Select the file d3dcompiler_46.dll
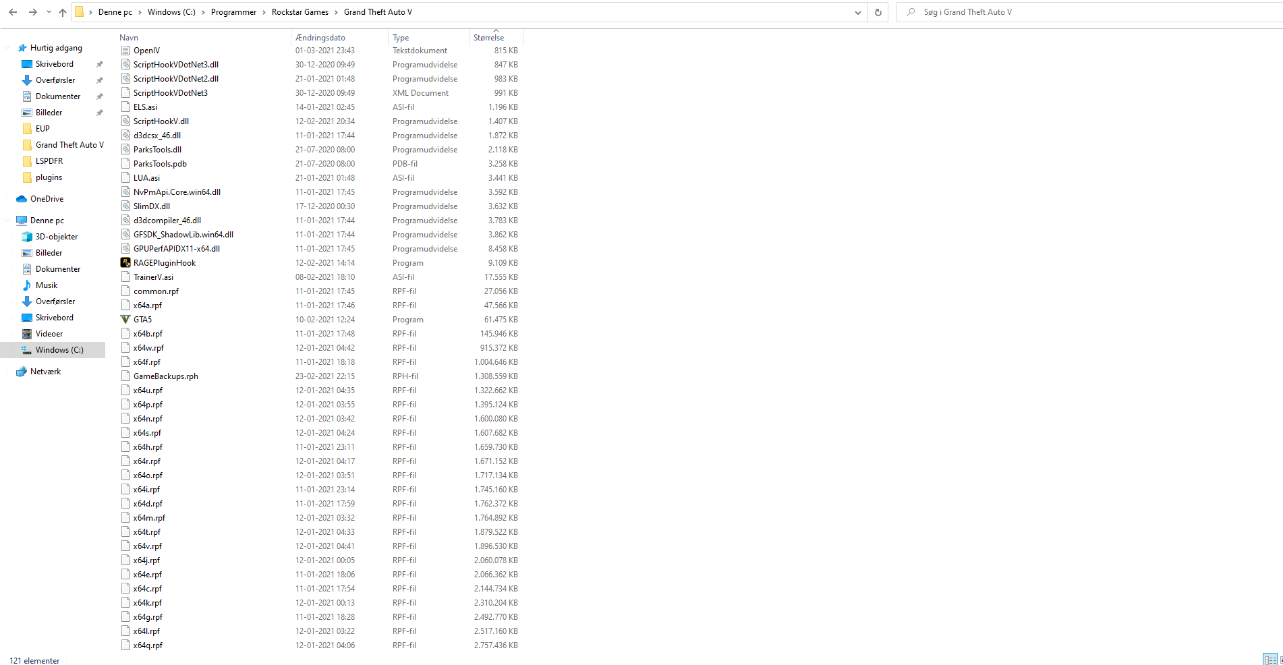Image resolution: width=1283 pixels, height=665 pixels. [x=167, y=221]
